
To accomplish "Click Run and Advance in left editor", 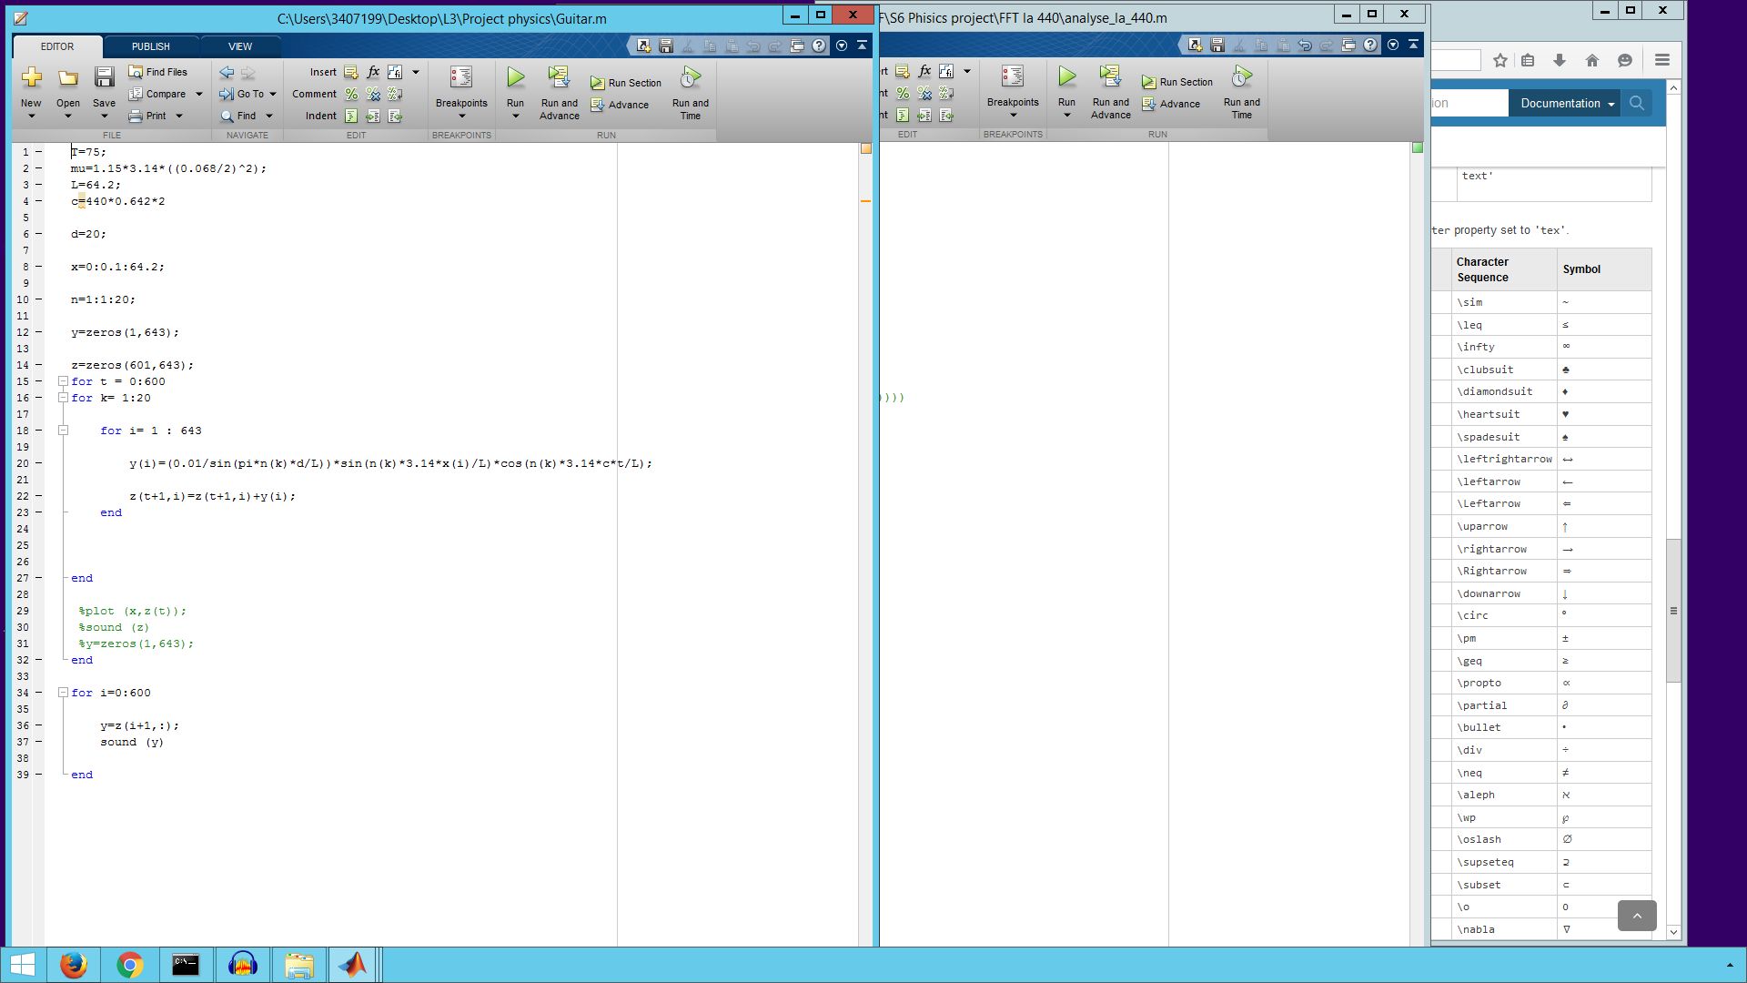I will (x=559, y=91).
